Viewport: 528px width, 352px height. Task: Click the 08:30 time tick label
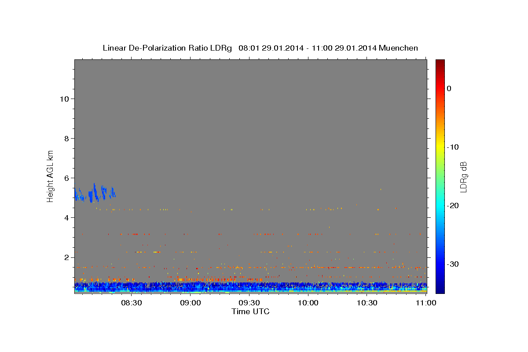tap(131, 303)
